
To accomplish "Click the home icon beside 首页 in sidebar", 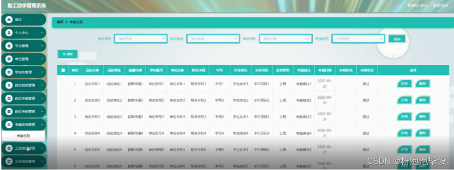I will (9, 20).
